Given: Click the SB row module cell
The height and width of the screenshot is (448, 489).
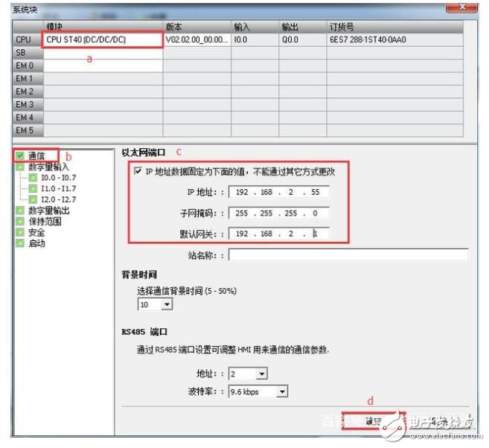Looking at the screenshot, I should point(103,53).
